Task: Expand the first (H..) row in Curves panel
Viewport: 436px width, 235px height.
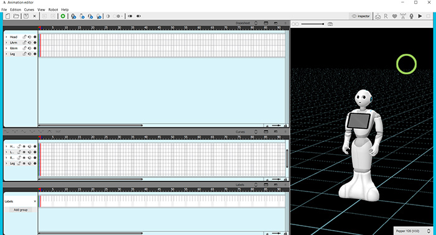Action: (x=6, y=146)
